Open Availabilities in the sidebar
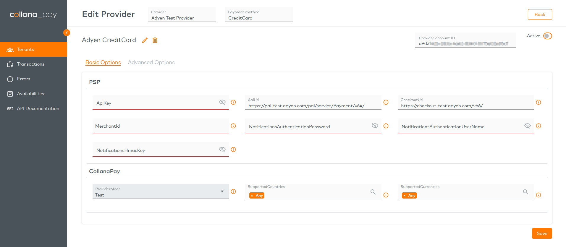 coord(33,94)
